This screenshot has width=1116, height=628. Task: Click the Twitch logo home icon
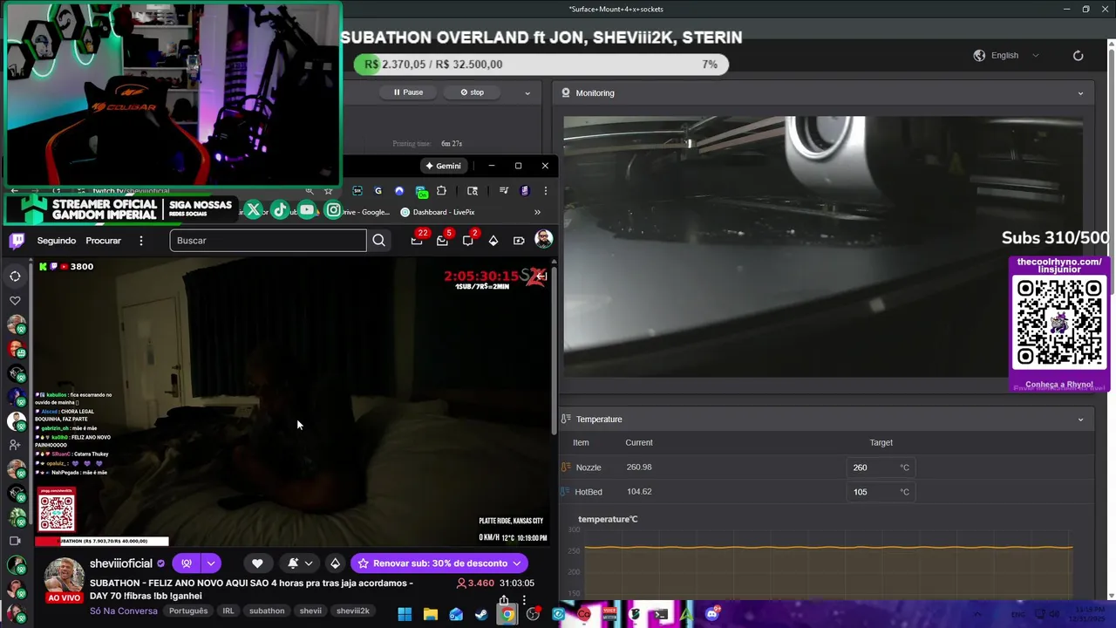17,241
